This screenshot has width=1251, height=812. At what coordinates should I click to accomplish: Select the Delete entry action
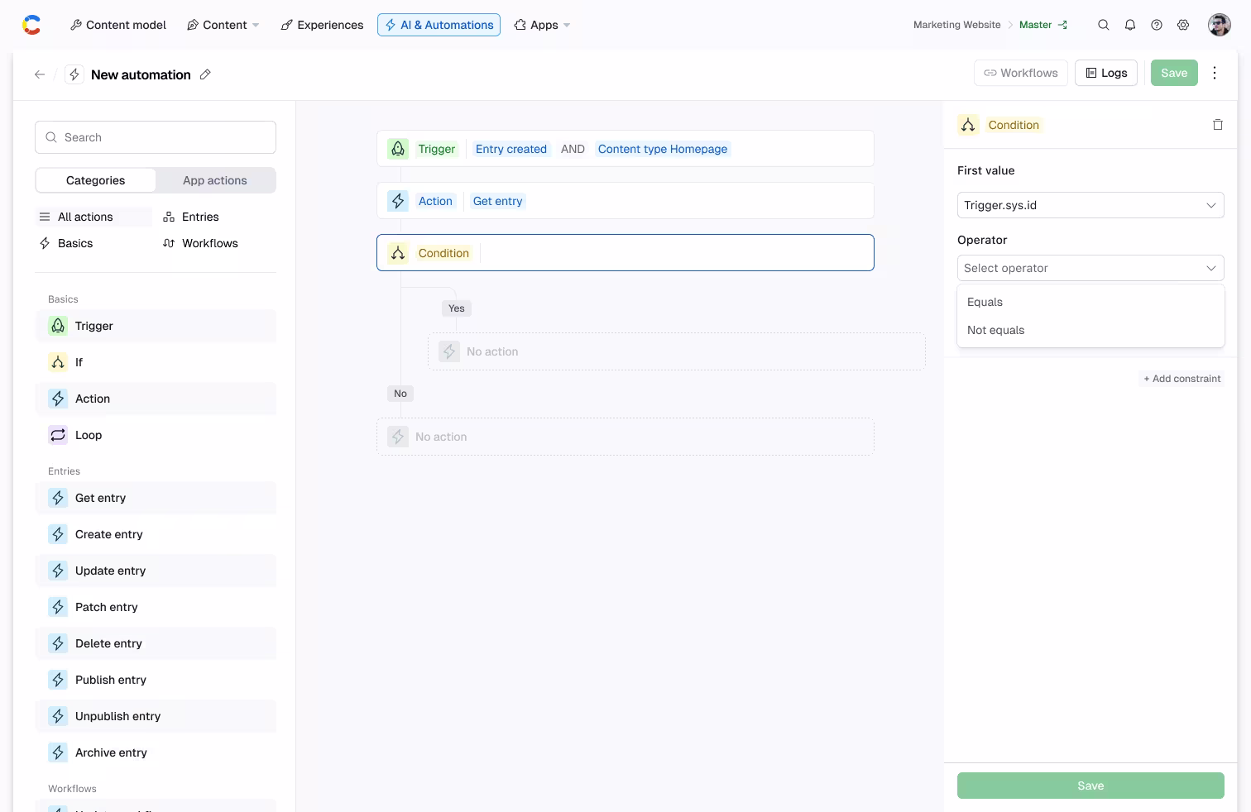click(156, 643)
